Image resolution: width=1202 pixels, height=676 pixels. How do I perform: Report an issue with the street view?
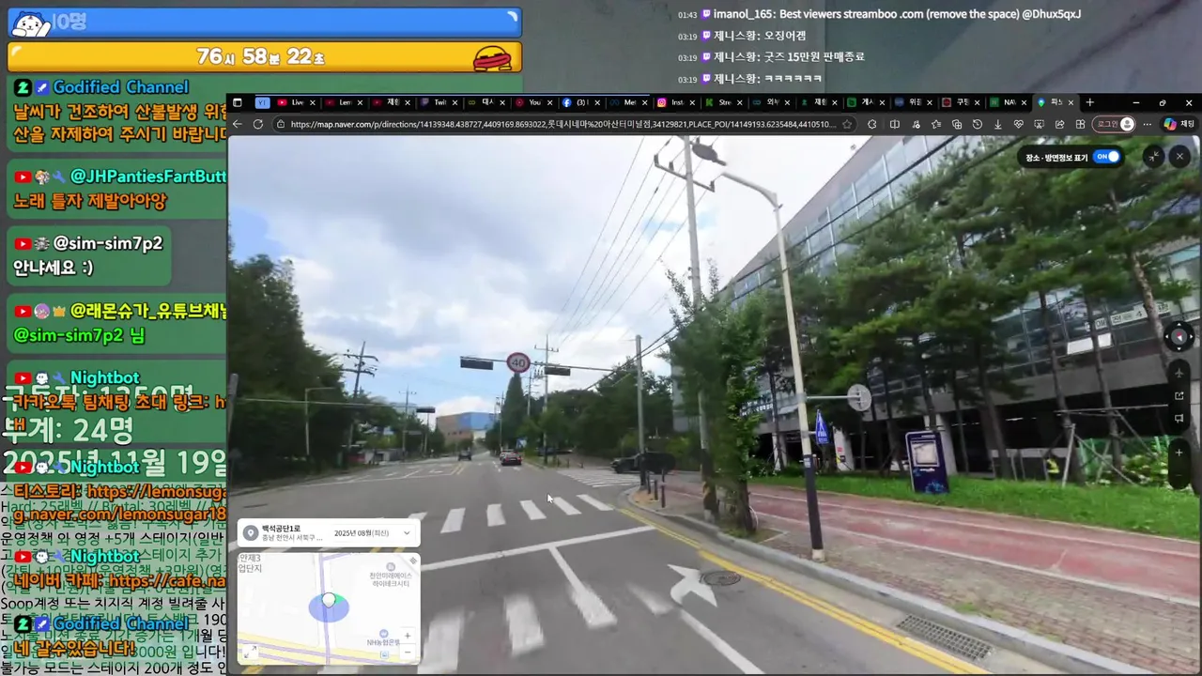(1179, 418)
